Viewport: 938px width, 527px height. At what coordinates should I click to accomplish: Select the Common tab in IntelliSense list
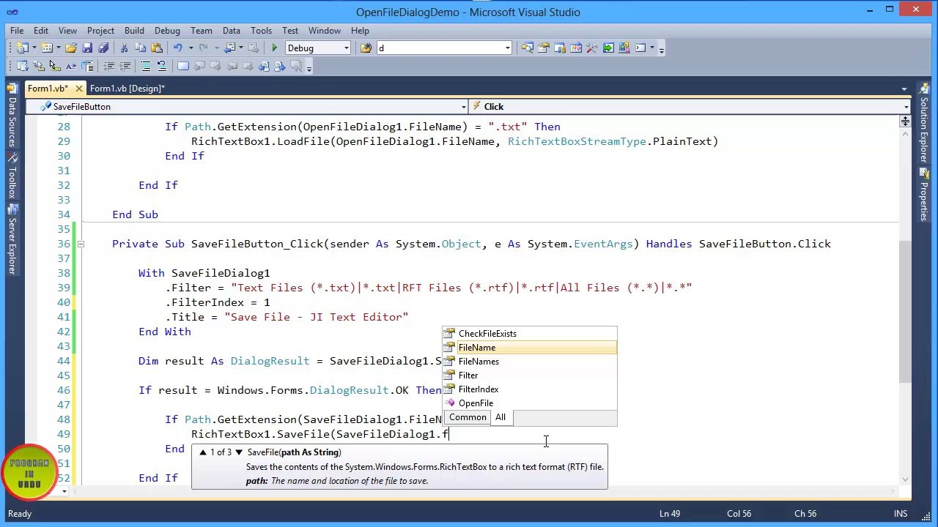point(468,417)
